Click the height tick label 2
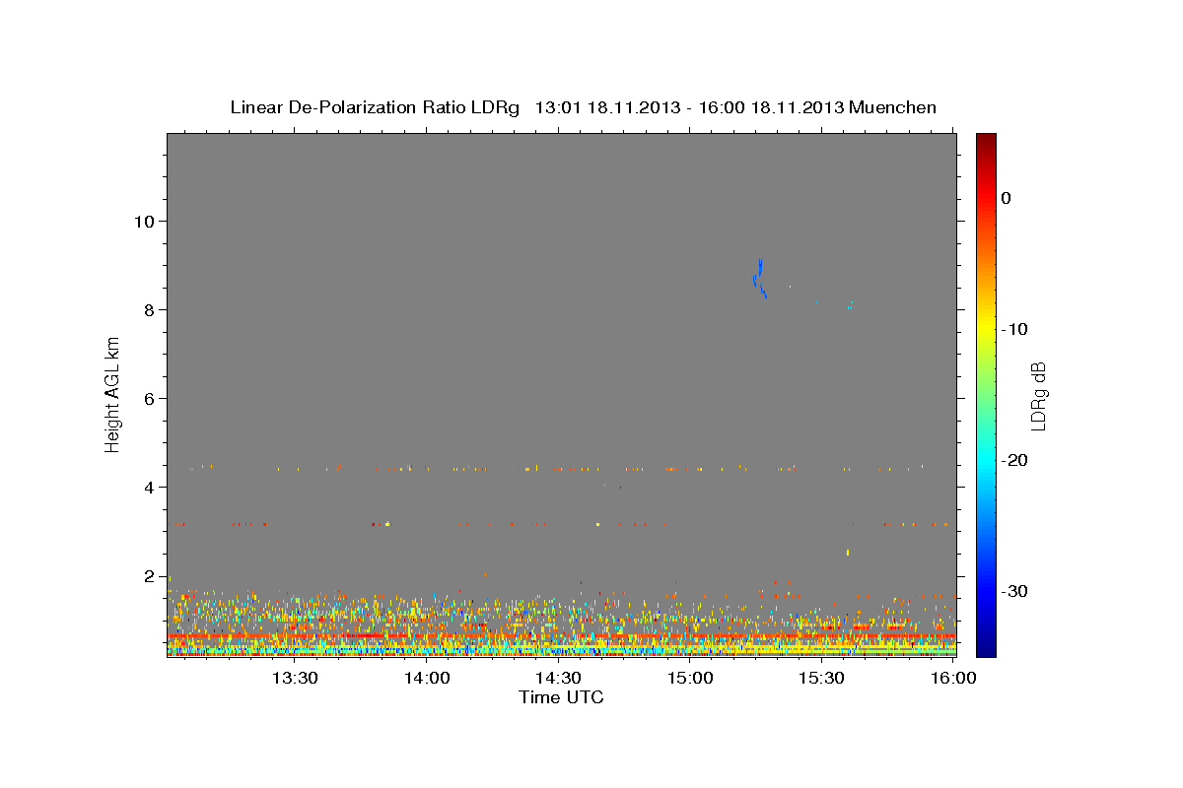 coord(150,575)
